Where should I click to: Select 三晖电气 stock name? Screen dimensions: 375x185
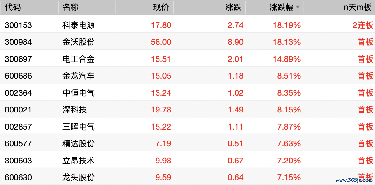click(78, 127)
